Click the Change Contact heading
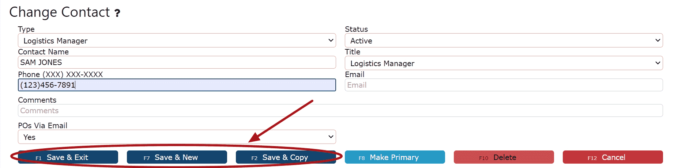 point(60,12)
